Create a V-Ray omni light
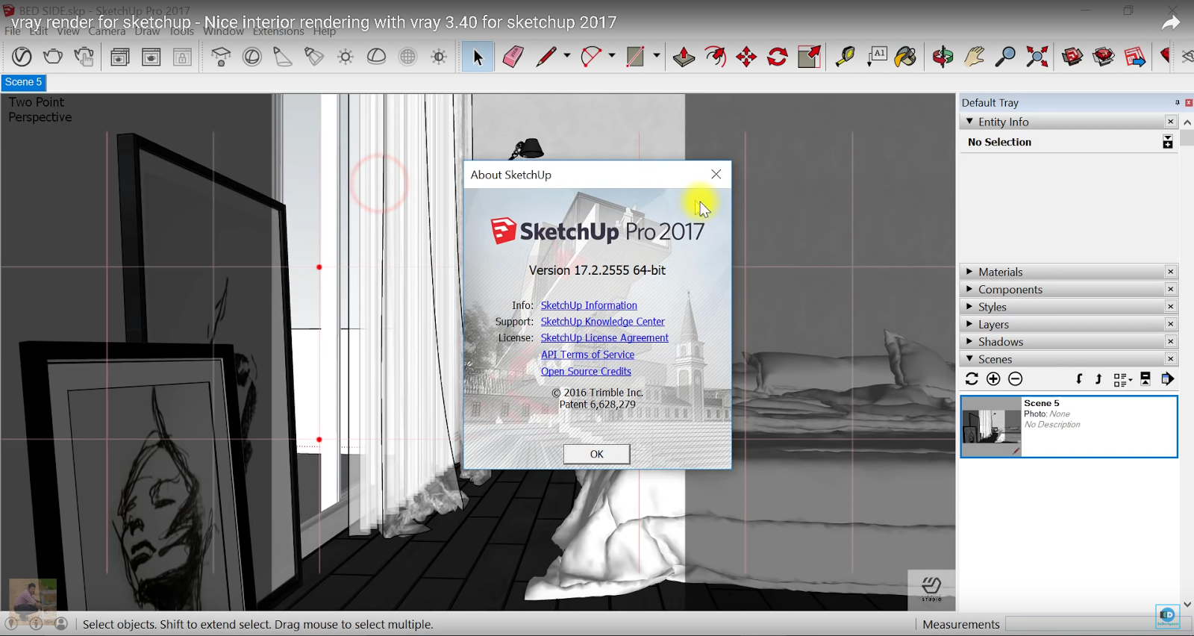1194x636 pixels. click(x=346, y=57)
